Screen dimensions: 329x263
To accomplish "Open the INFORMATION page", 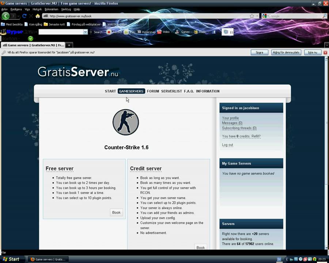I will pyautogui.click(x=208, y=91).
